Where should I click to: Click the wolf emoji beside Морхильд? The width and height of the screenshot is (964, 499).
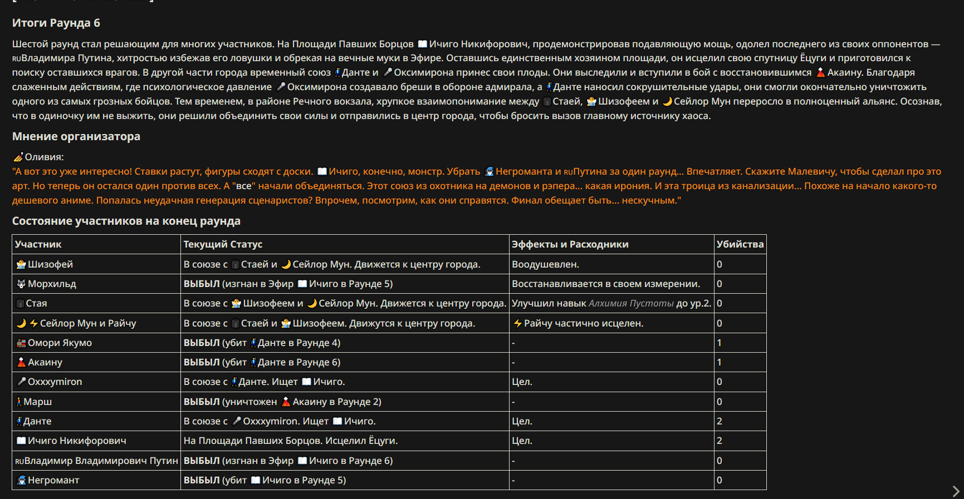point(21,284)
